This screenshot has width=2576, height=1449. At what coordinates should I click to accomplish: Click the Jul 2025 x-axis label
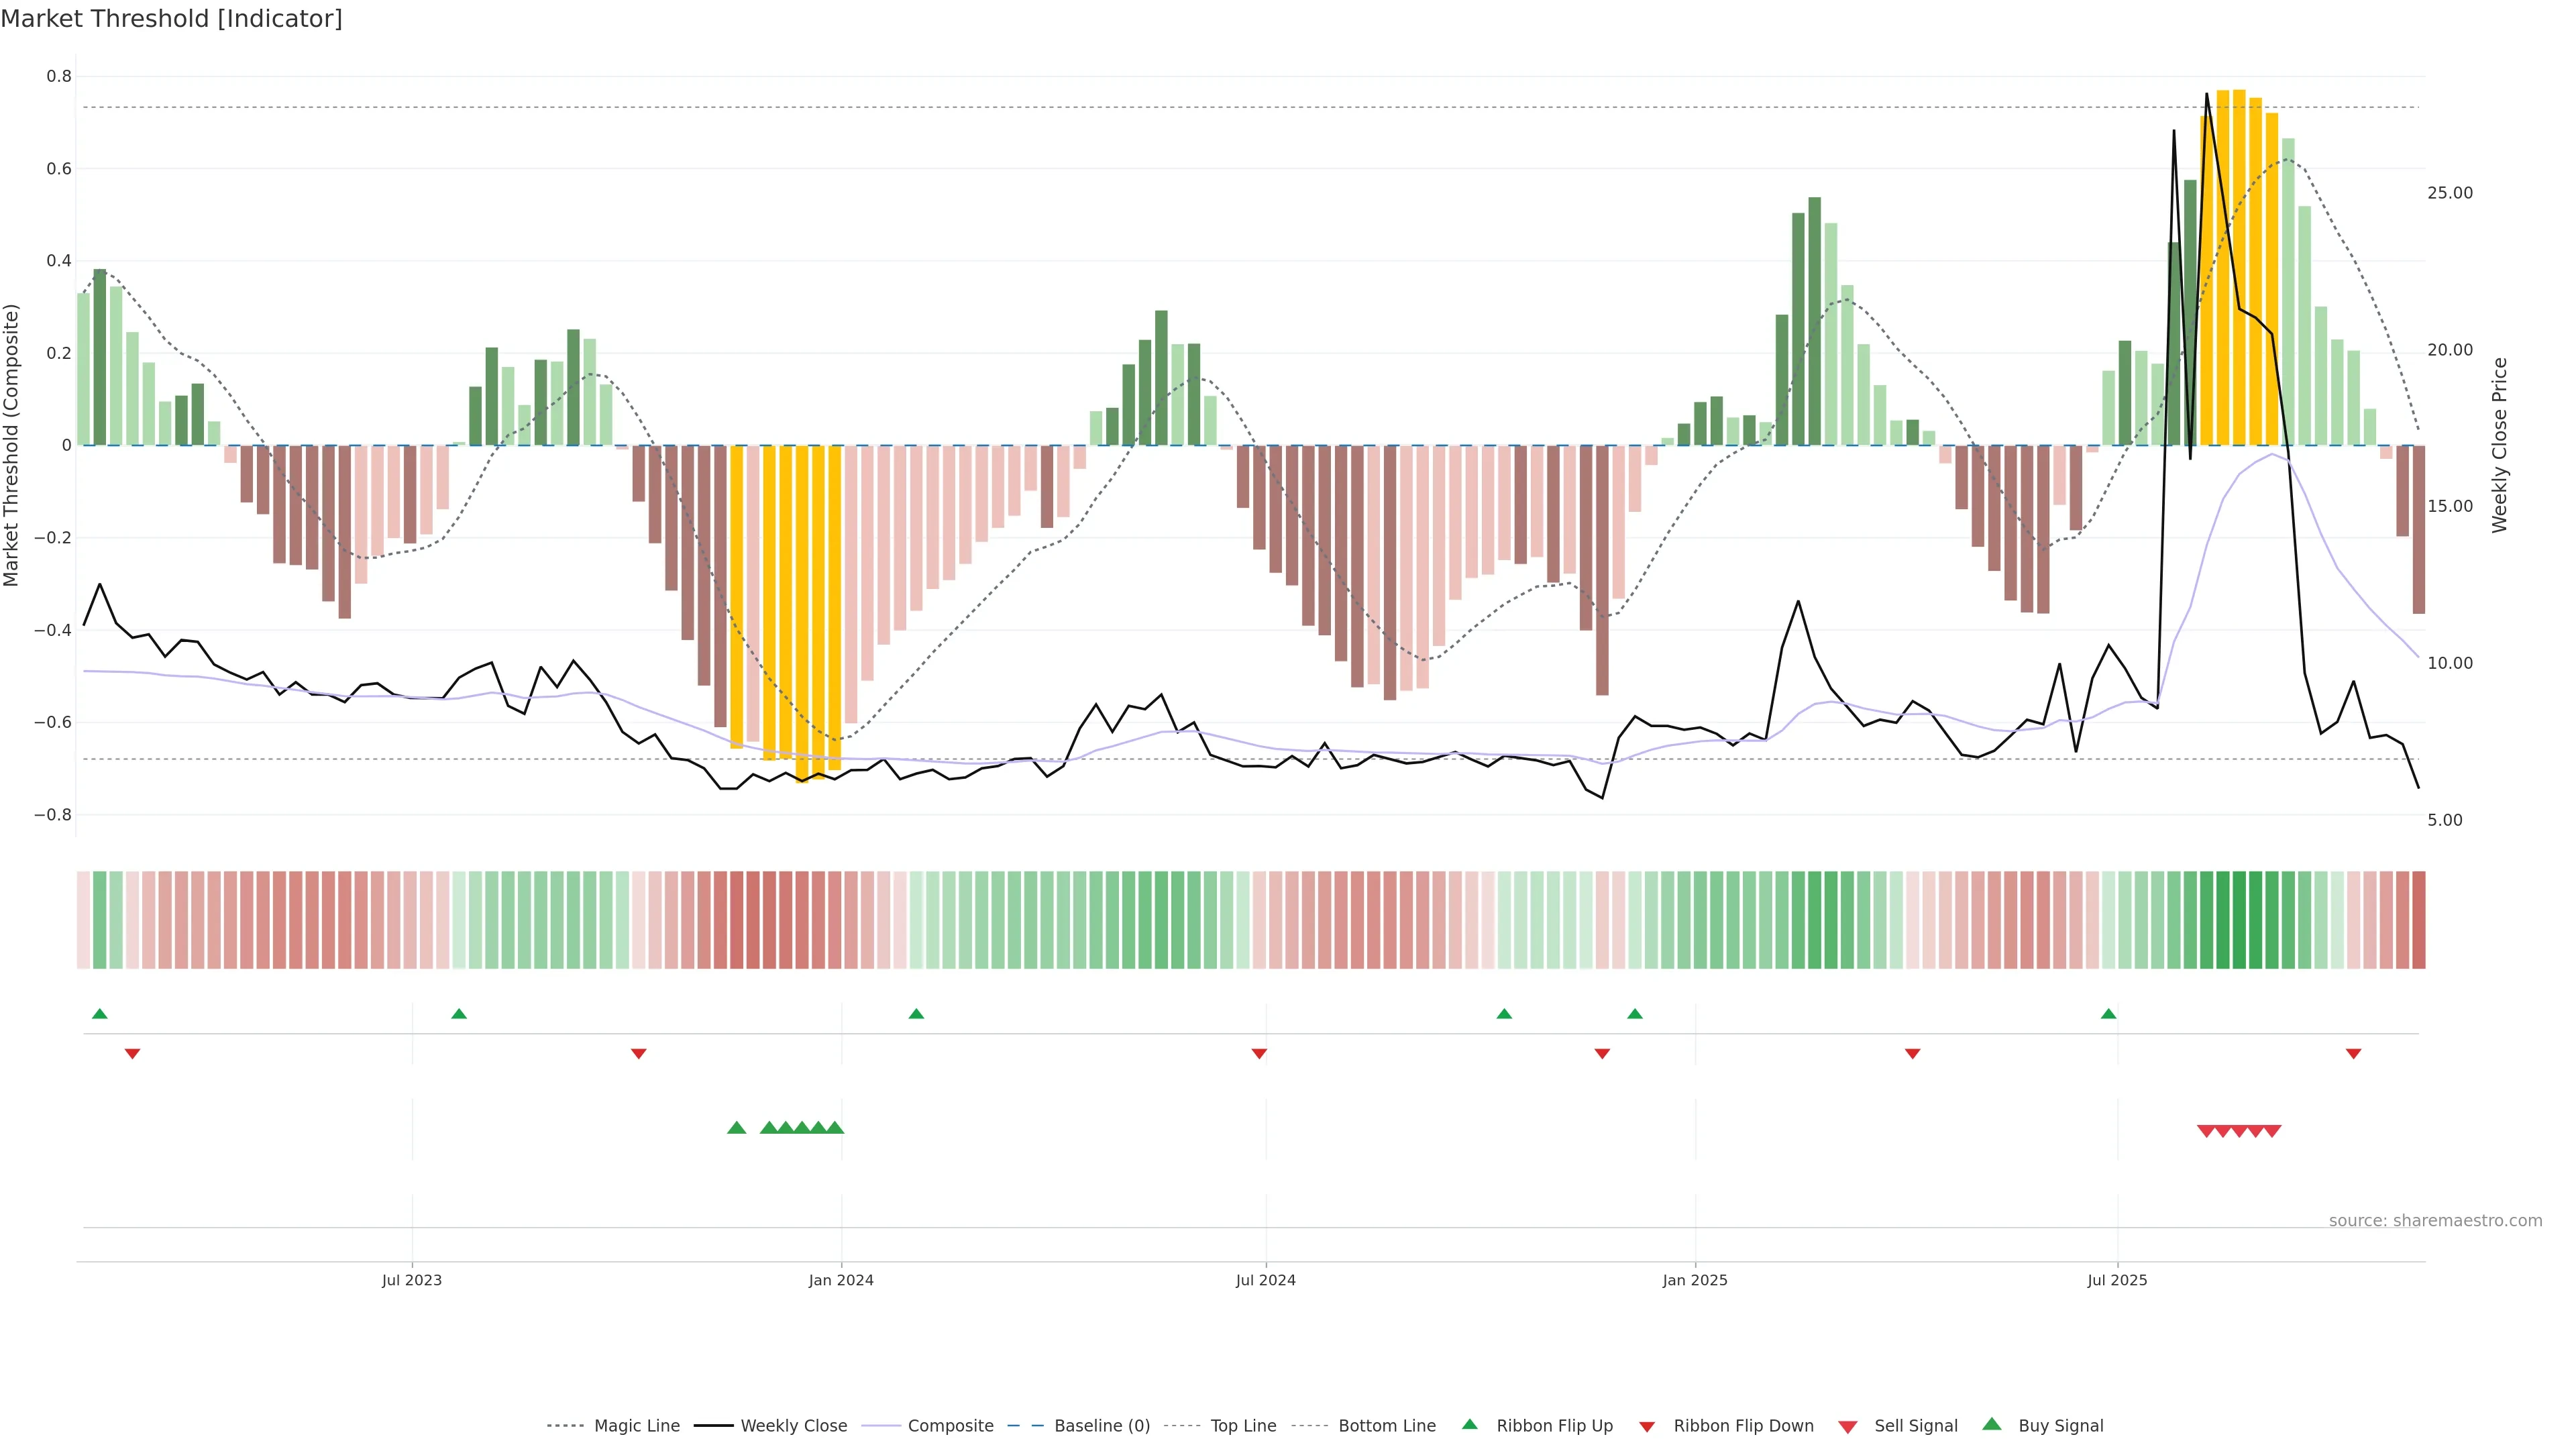click(x=2117, y=1280)
